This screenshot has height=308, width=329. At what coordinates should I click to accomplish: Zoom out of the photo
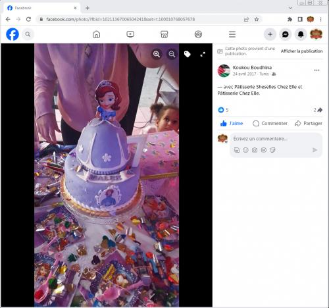click(x=172, y=54)
